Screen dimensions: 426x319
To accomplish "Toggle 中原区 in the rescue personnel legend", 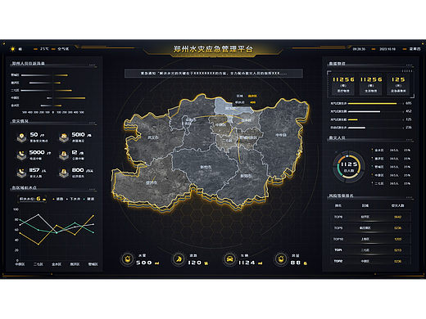I will tap(378, 175).
